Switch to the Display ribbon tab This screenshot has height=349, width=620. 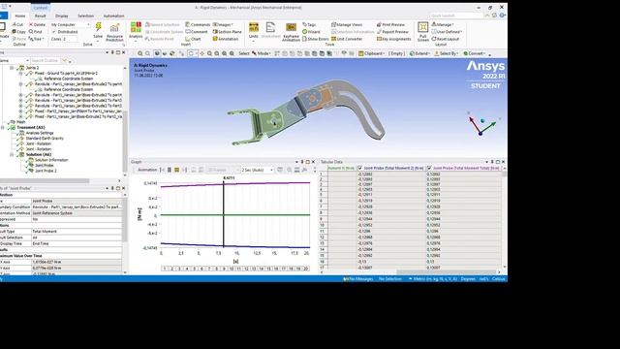(x=62, y=16)
